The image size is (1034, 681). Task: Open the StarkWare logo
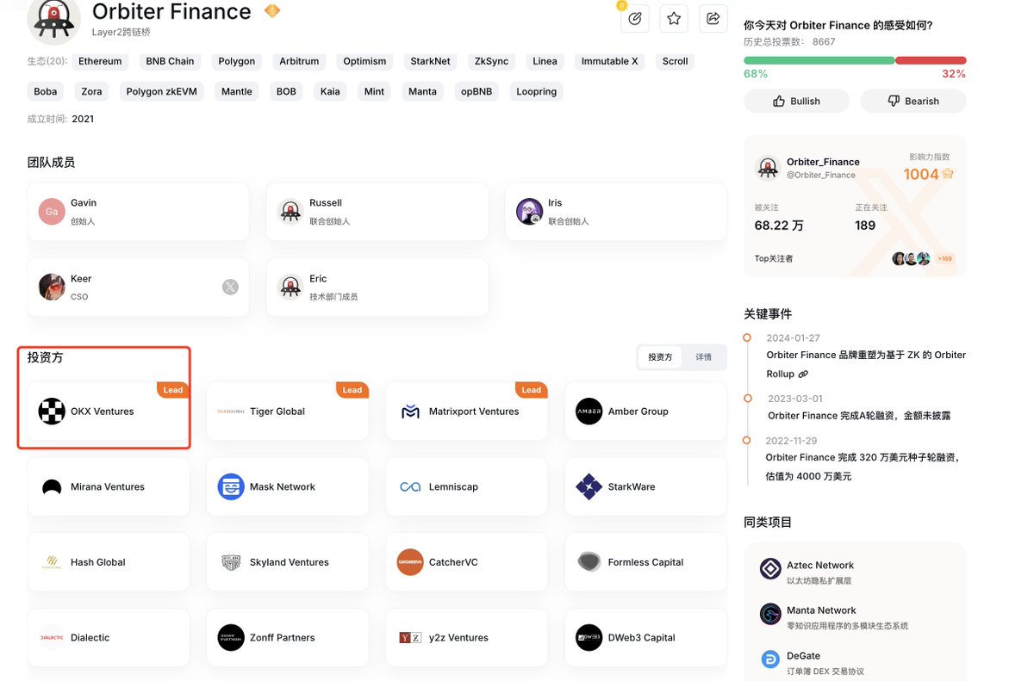(x=589, y=487)
